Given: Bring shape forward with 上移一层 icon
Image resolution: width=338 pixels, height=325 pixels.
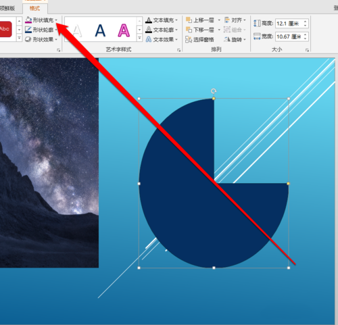Looking at the screenshot, I should pyautogui.click(x=189, y=20).
